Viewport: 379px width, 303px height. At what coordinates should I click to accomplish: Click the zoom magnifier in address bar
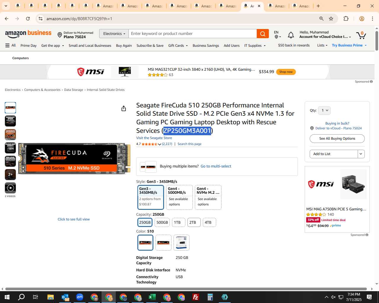[x=321, y=19]
